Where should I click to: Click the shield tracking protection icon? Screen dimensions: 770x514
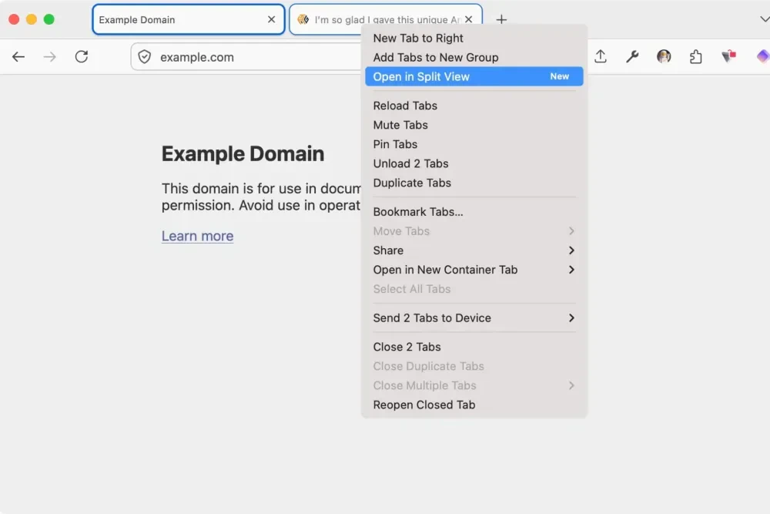145,57
